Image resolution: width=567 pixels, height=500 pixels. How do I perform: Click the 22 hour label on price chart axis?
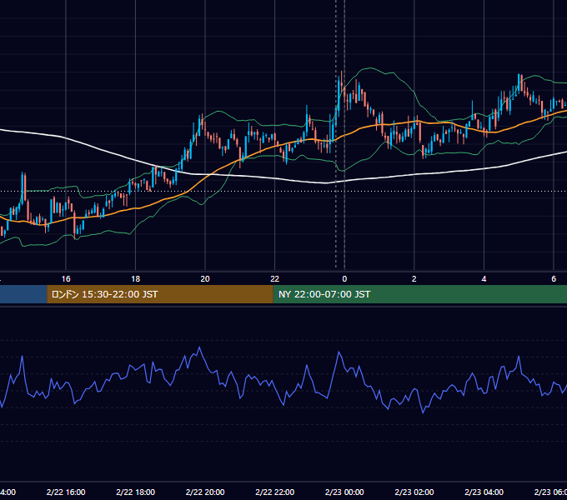[275, 279]
